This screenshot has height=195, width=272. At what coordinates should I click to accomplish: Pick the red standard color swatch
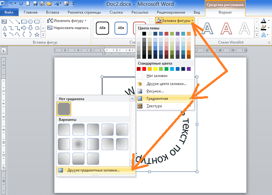(144, 69)
